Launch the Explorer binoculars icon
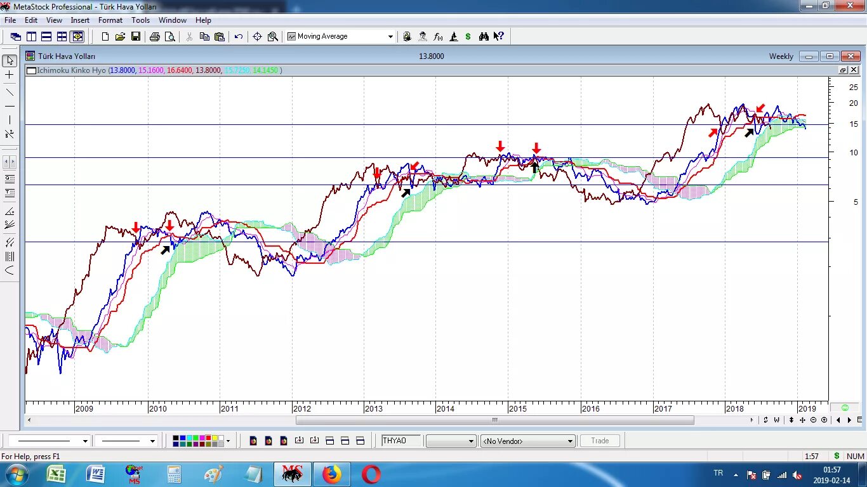 coord(484,36)
